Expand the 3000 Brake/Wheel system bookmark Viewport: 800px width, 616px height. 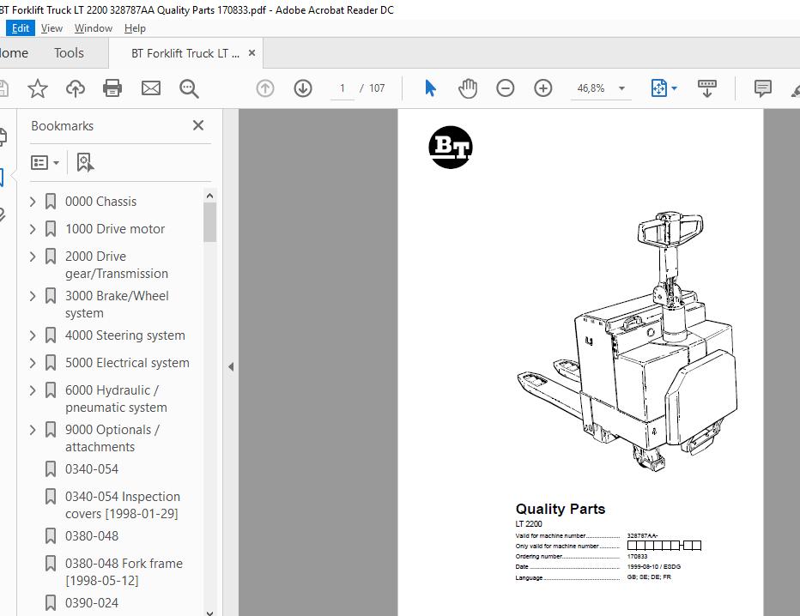point(33,296)
